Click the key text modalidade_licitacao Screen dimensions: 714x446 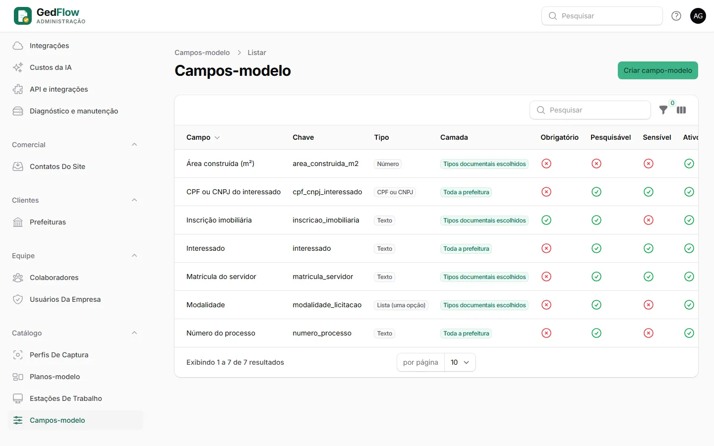click(x=327, y=305)
